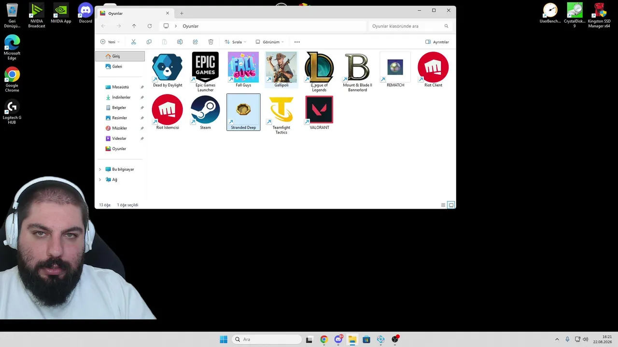Focus the Oyunlar klasöründe ara search box

click(x=409, y=26)
